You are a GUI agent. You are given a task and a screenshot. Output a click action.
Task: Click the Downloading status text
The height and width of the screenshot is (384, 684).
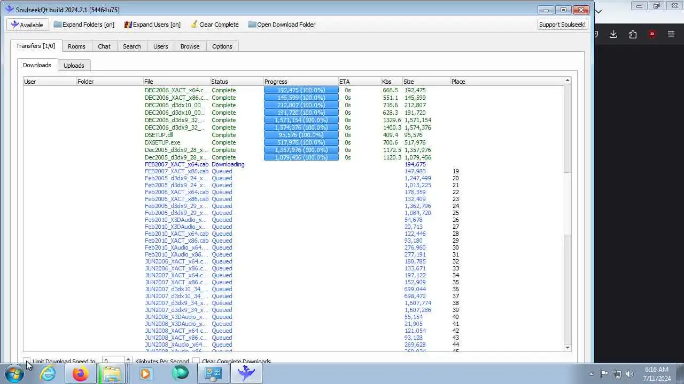coord(228,164)
